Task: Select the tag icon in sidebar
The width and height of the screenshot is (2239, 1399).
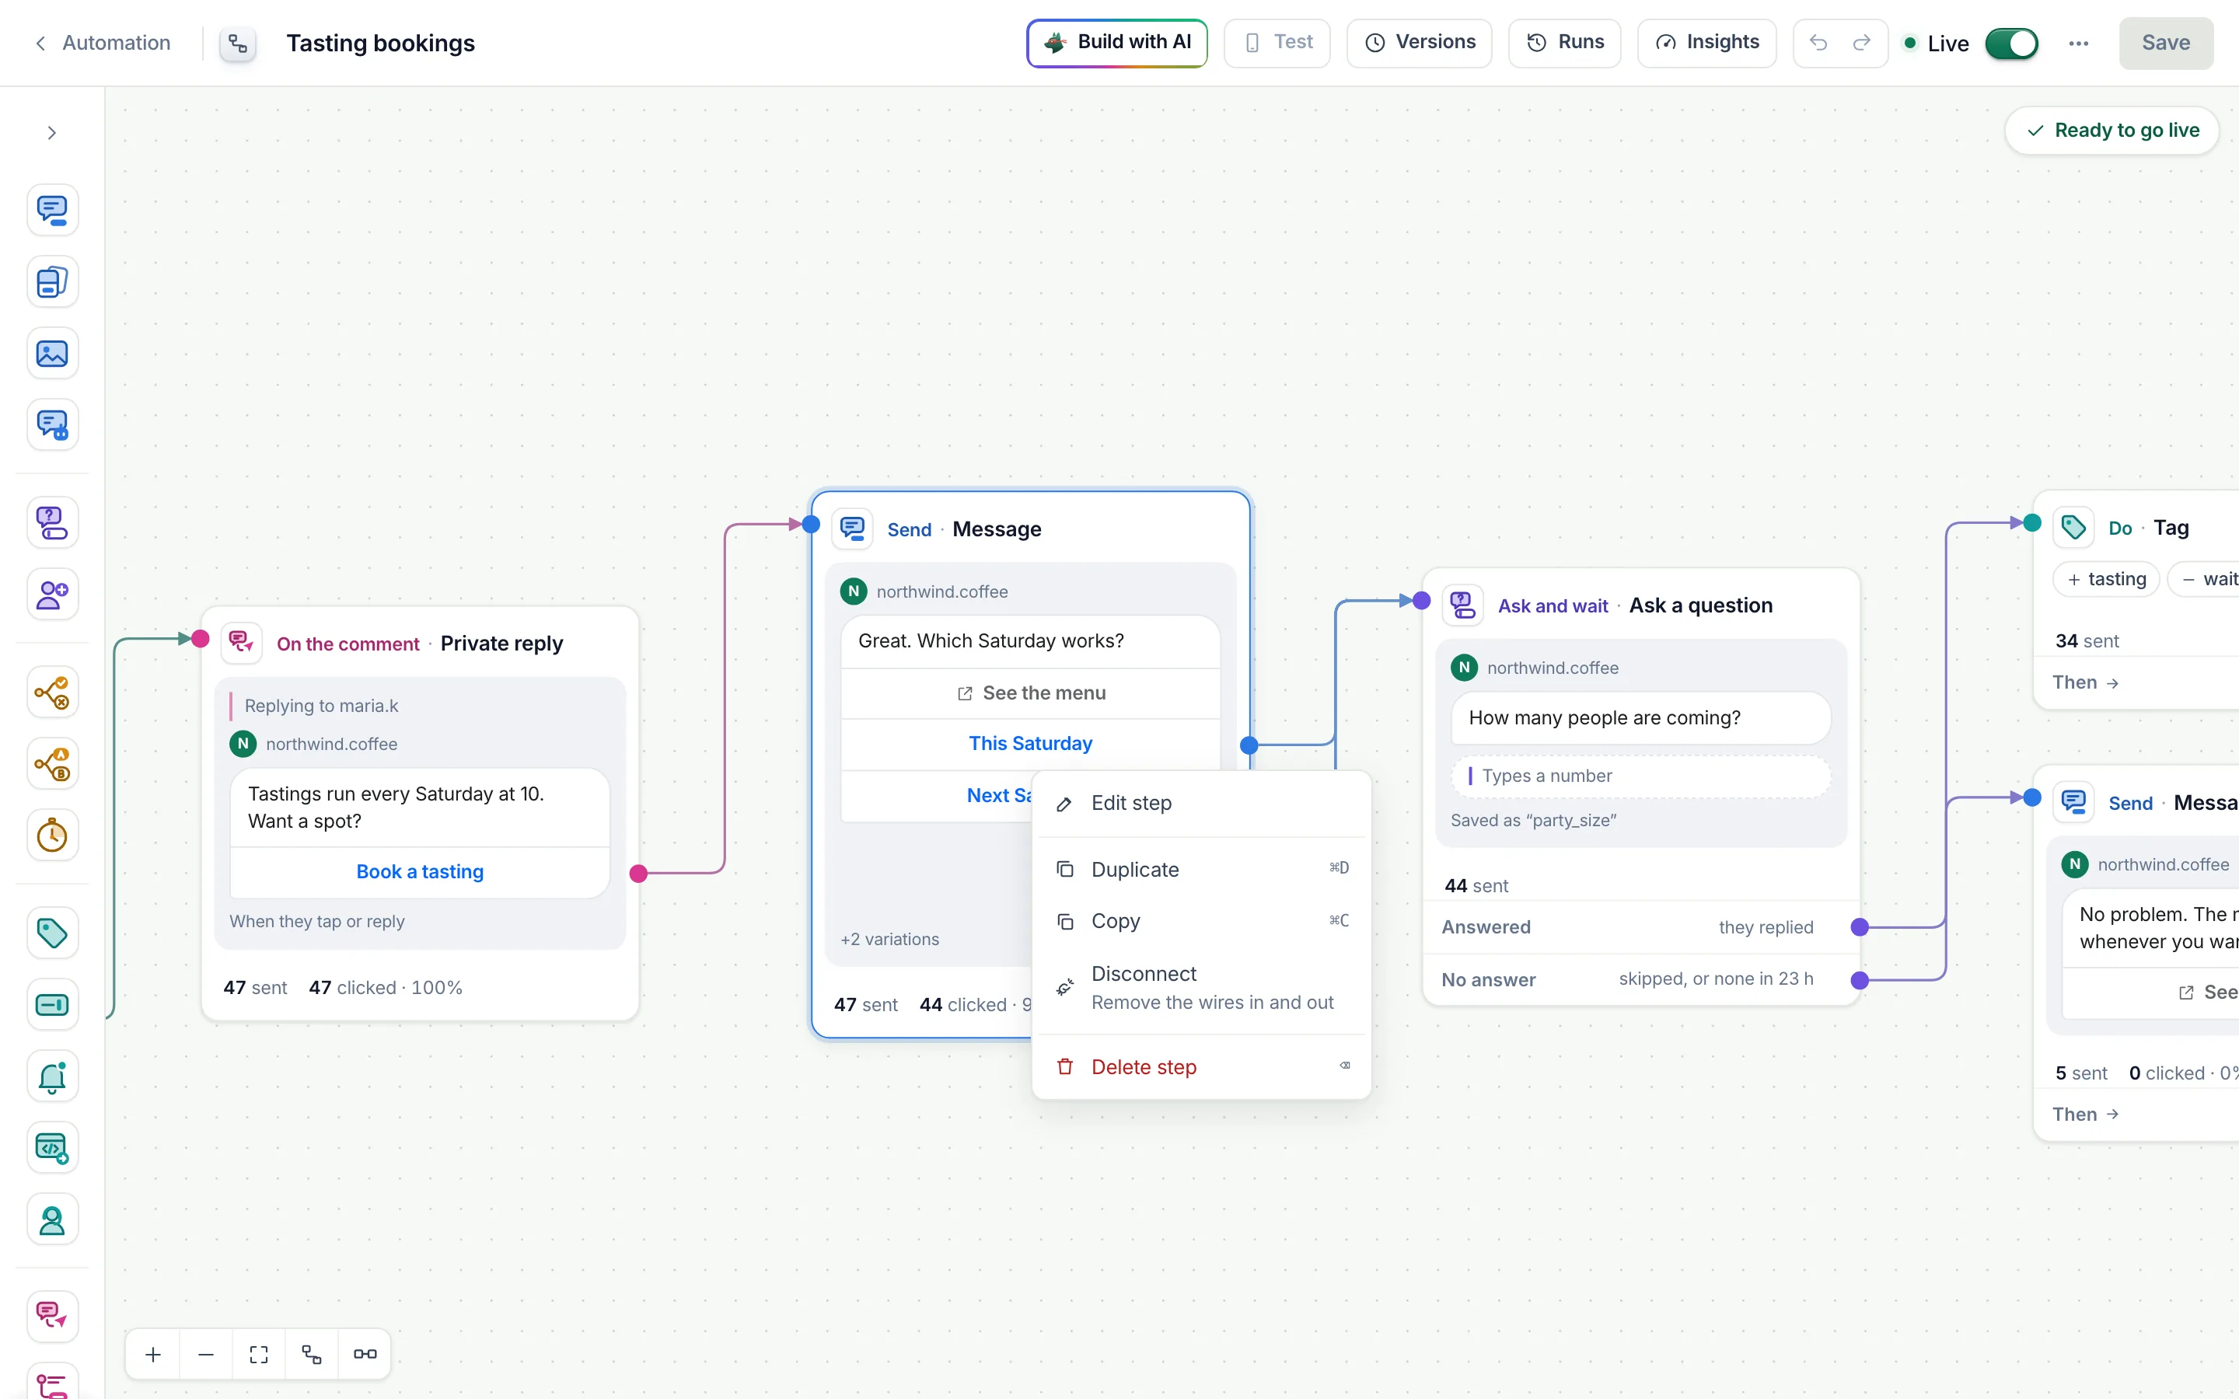Action: pyautogui.click(x=53, y=933)
